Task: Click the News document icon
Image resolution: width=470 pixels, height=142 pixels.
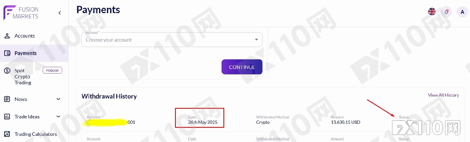Action: [x=7, y=99]
